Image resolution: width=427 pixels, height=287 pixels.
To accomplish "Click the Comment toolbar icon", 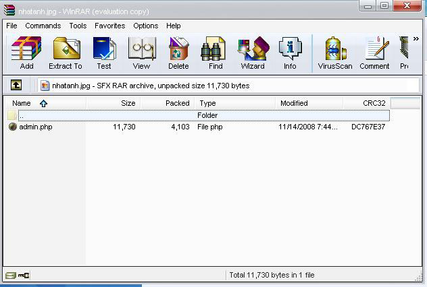I will click(x=377, y=48).
